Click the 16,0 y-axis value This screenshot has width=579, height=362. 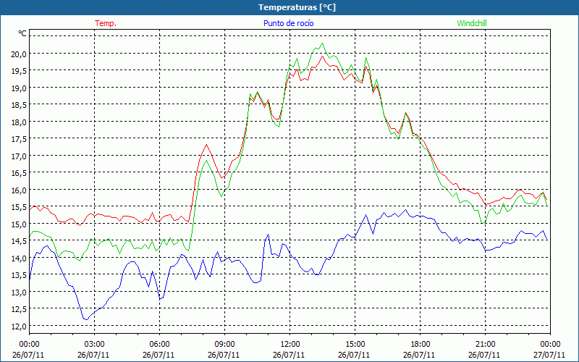click(19, 190)
